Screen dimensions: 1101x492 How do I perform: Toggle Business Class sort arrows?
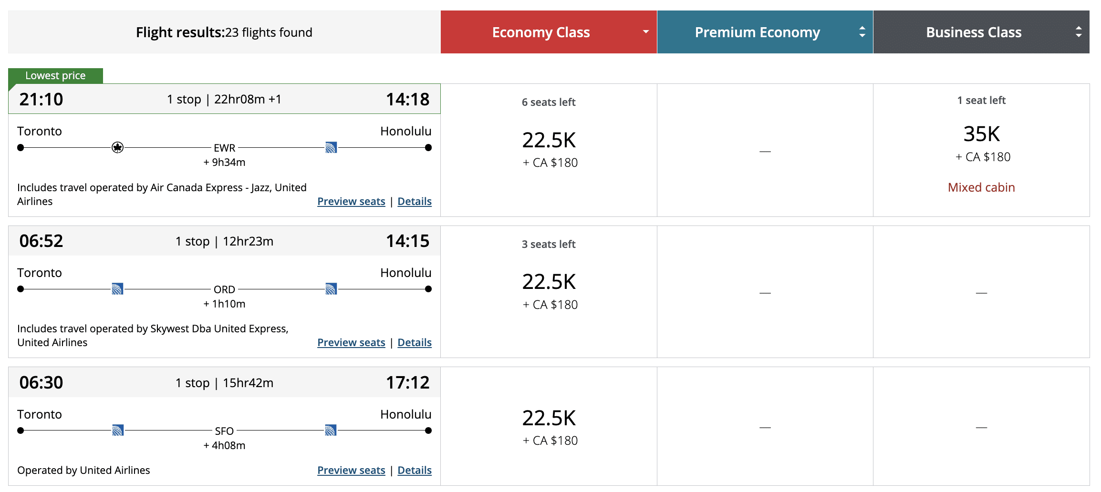(1078, 32)
